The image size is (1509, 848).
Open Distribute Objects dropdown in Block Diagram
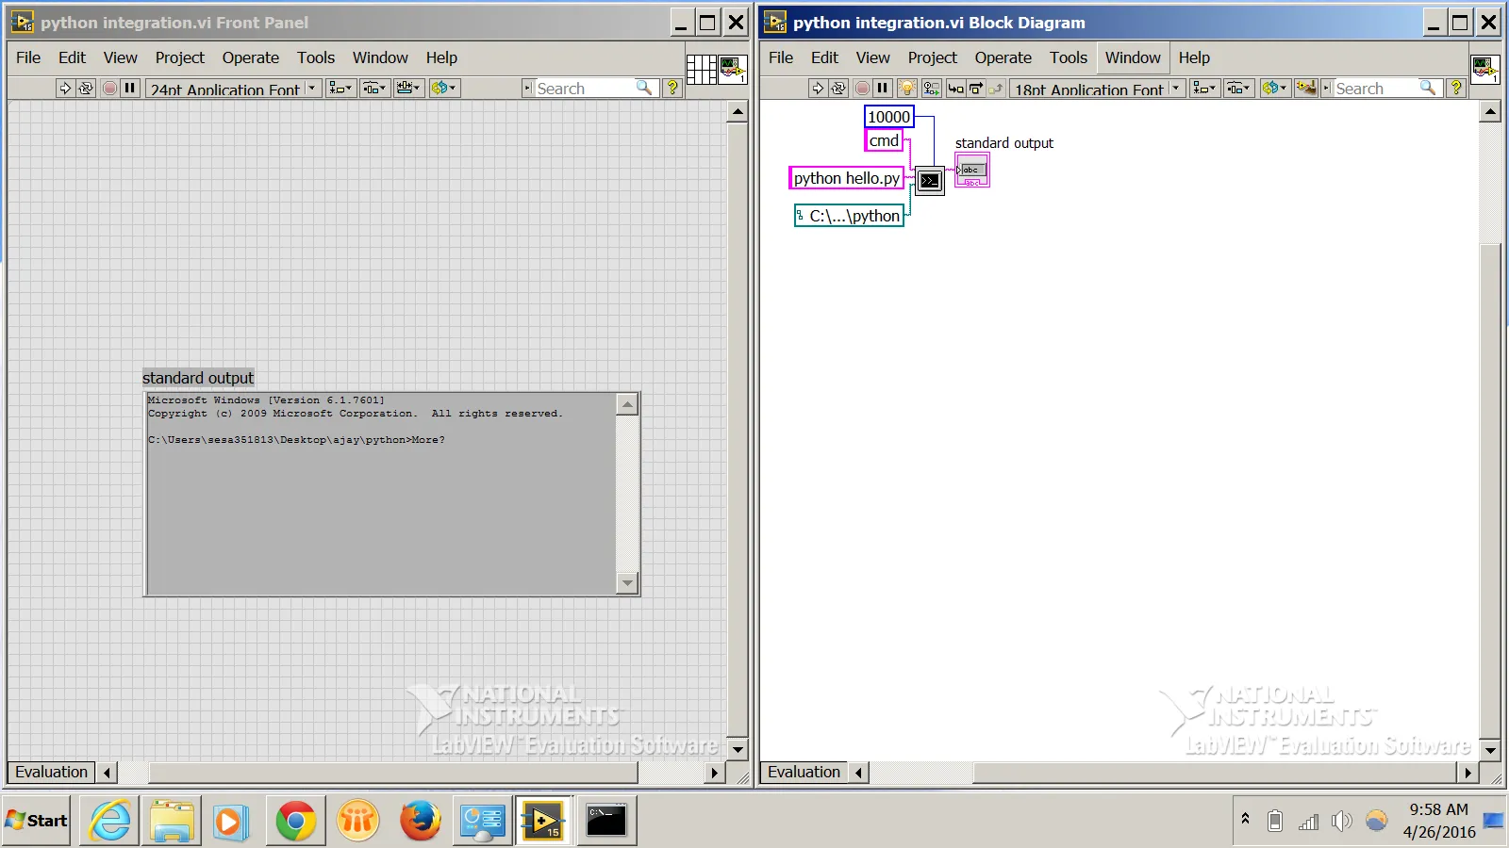pos(1238,88)
